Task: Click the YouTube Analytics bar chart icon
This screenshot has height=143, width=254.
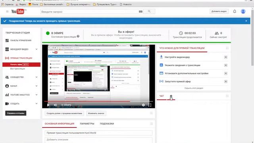Action: click(7, 95)
